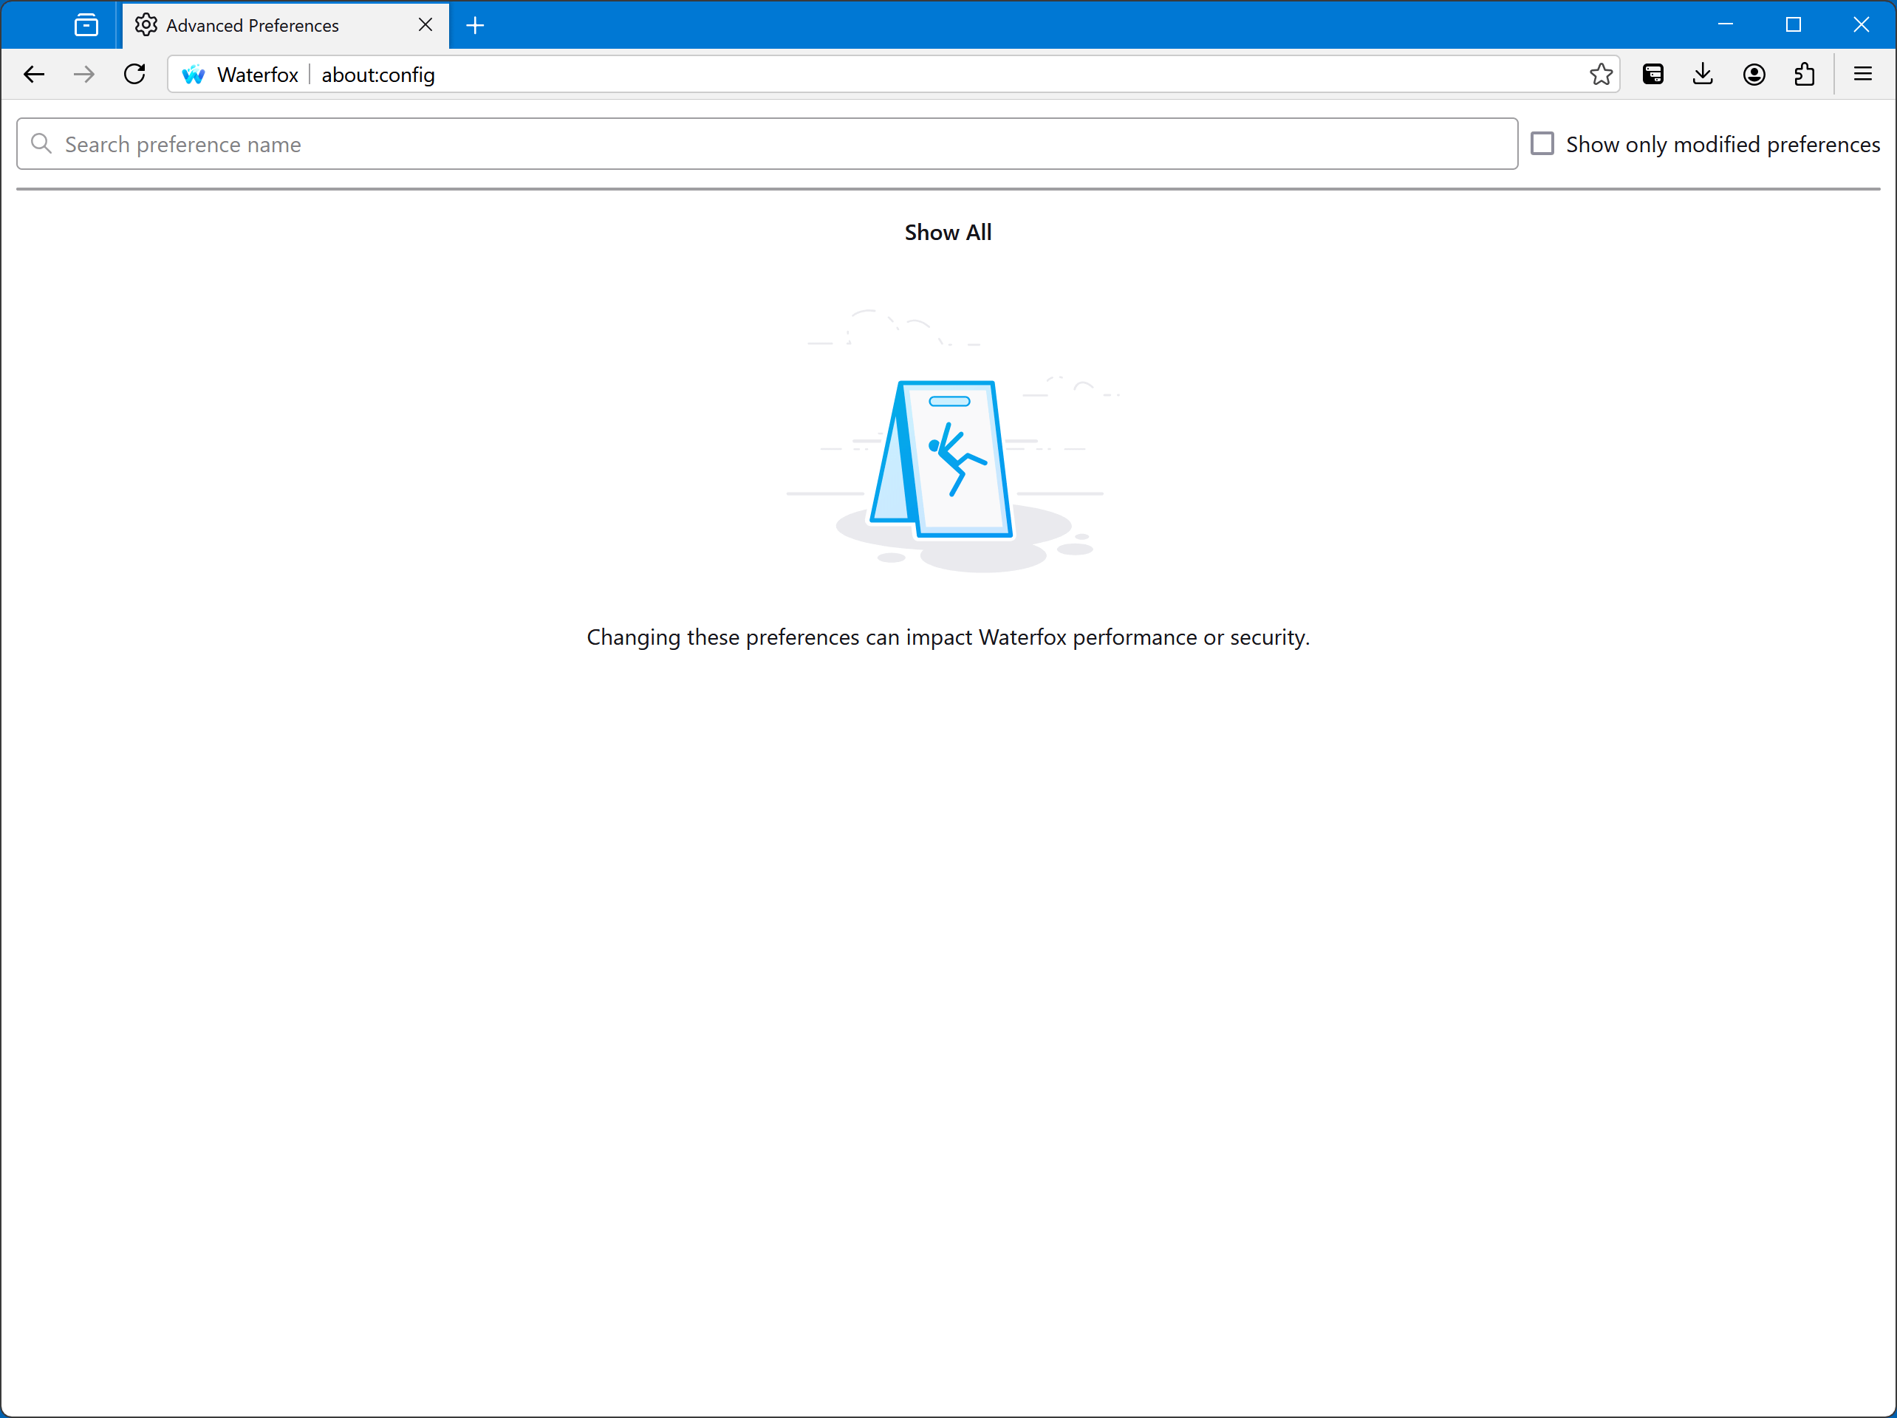Open the Waterfox account icon
The width and height of the screenshot is (1897, 1418).
1754,75
